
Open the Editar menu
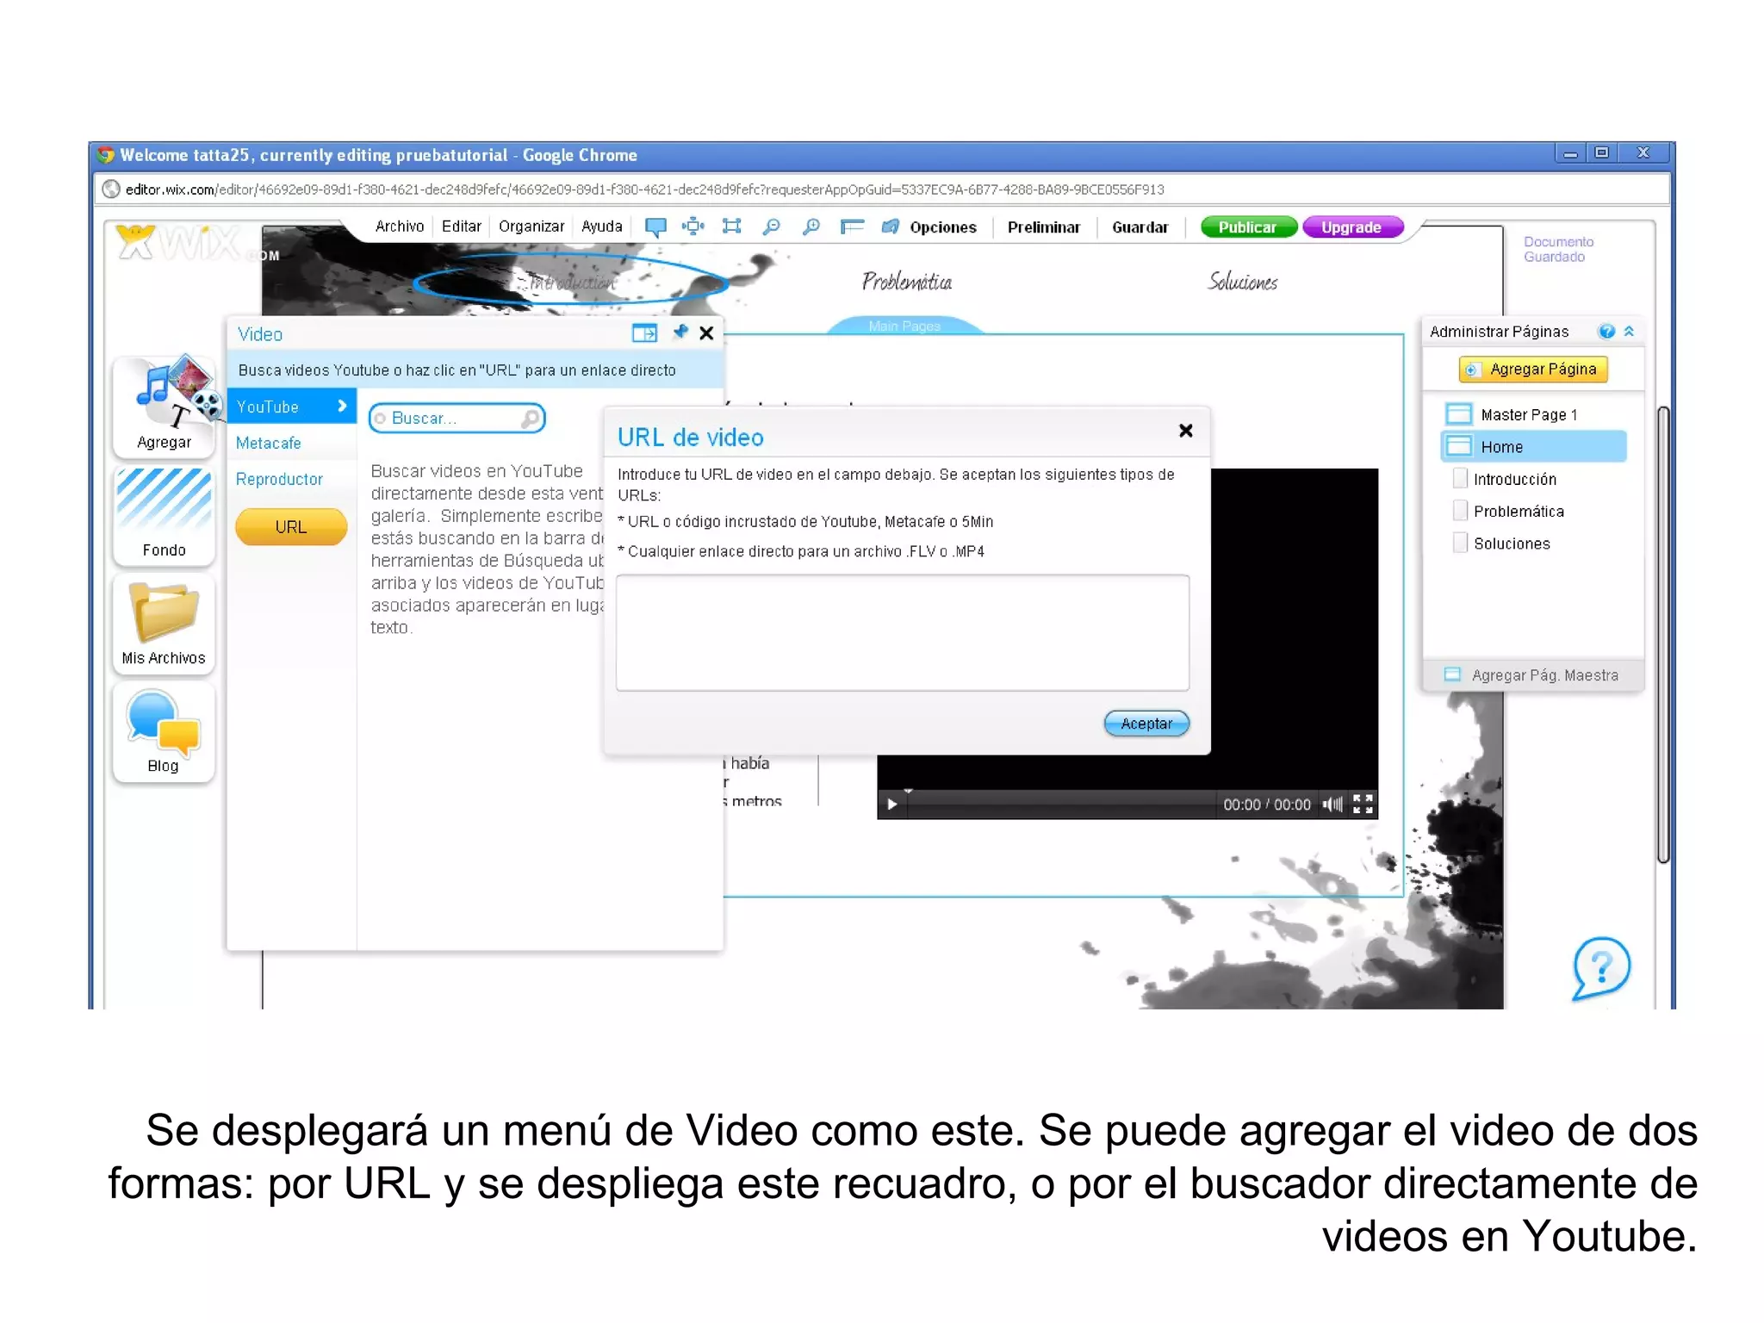(x=461, y=227)
